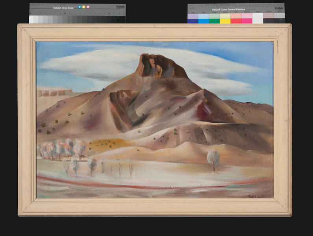Select the dark brown 3/Color patch

[x=269, y=21]
